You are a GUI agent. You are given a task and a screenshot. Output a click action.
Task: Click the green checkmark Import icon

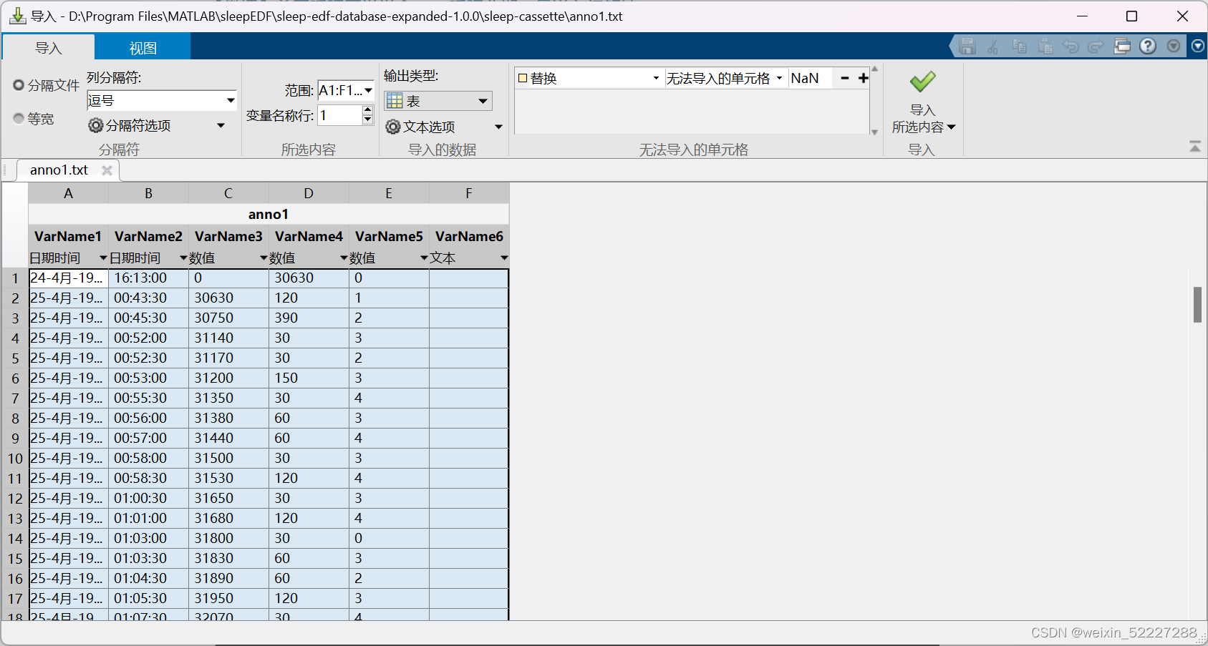point(922,82)
